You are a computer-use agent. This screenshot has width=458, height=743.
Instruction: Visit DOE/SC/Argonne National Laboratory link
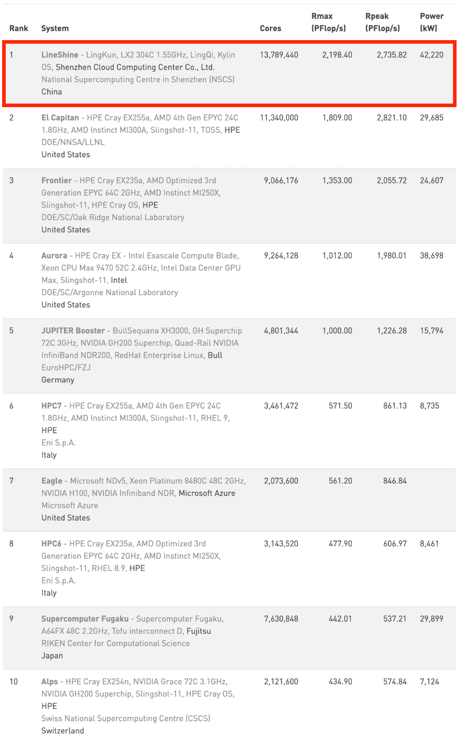coord(110,292)
